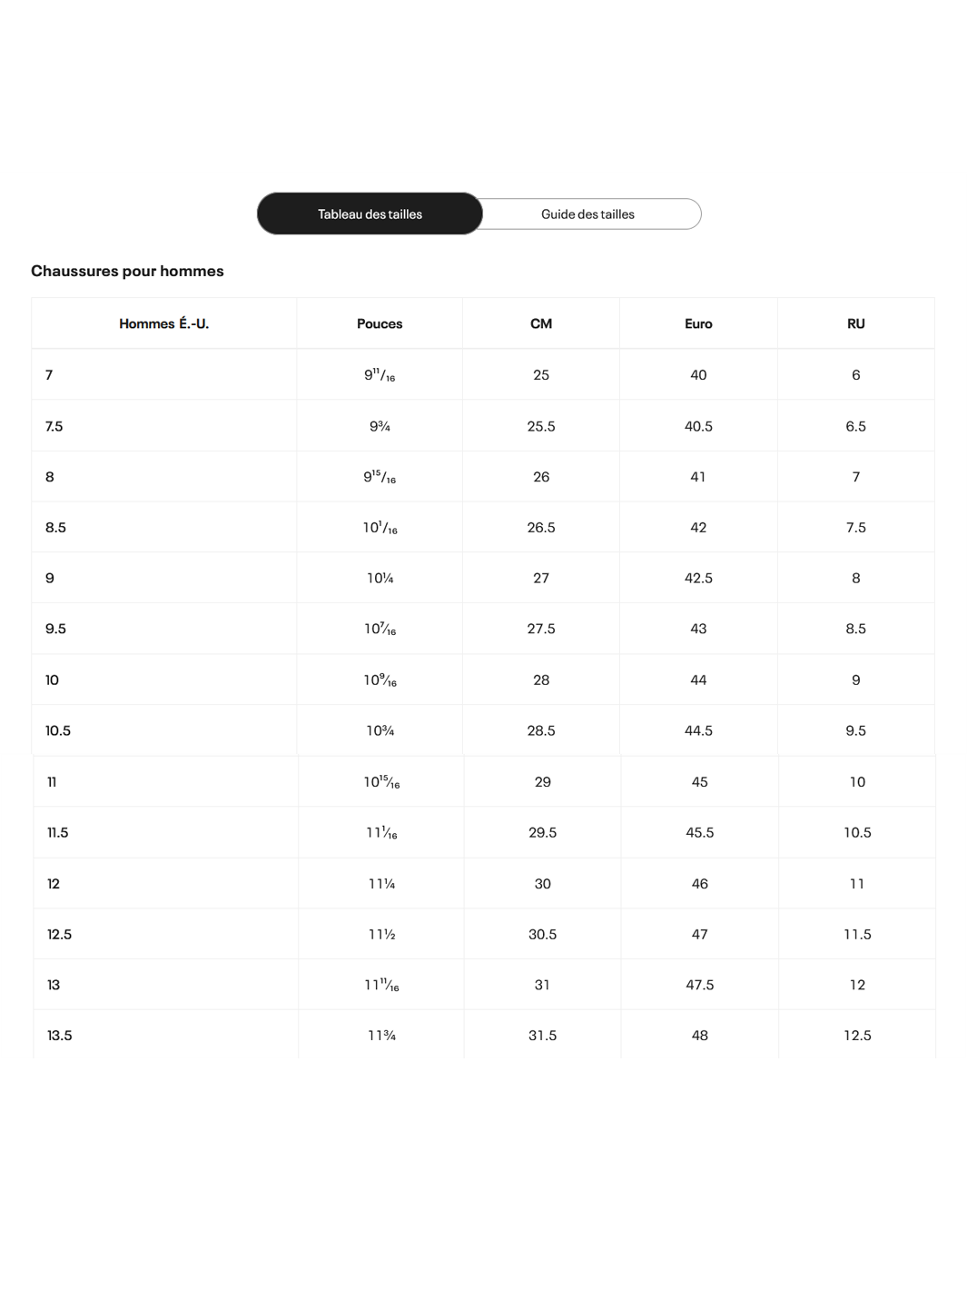Screen dimensions: 967x1290
Task: Select the RU column header
Action: tap(855, 323)
